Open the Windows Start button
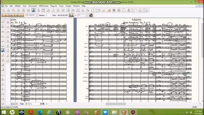 pos(4,112)
